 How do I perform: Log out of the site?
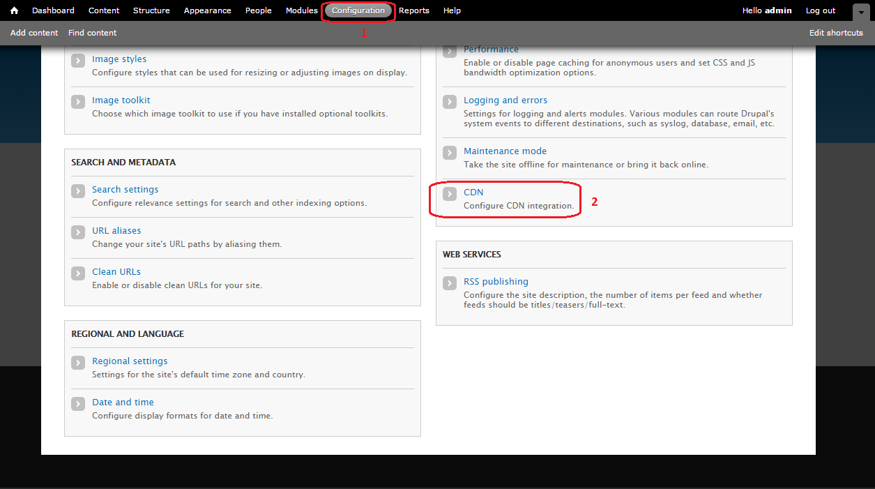[821, 10]
